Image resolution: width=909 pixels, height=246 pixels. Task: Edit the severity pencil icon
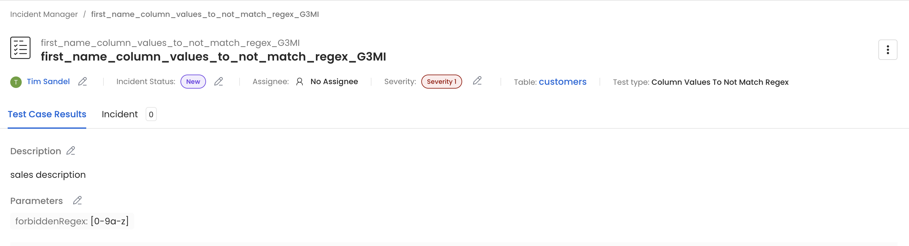pos(477,81)
